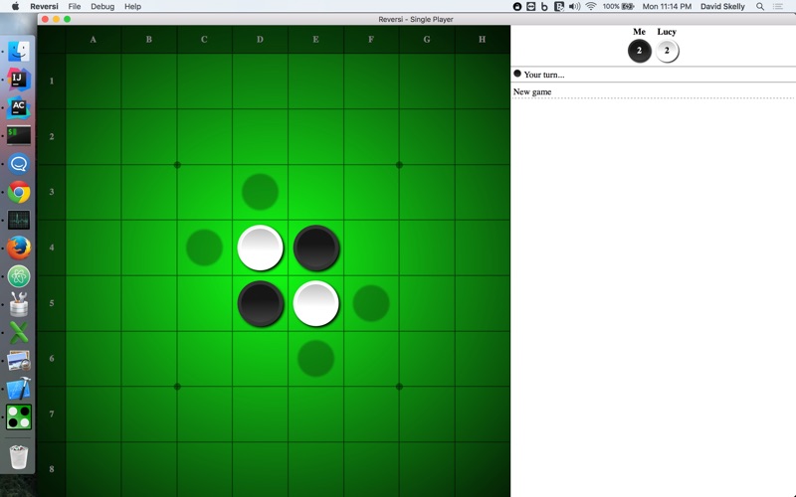
Task: Click the Reversi Dock icon
Action: pos(19,416)
